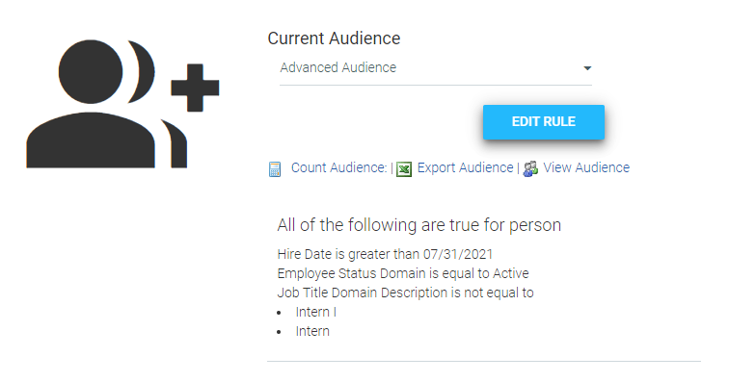Open the View Audience link
The height and width of the screenshot is (382, 729).
point(586,167)
